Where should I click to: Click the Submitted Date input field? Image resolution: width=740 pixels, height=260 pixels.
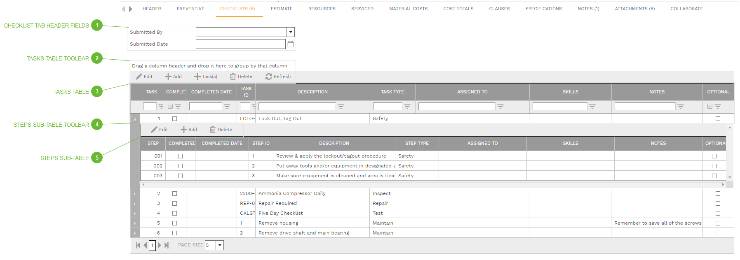coord(241,44)
